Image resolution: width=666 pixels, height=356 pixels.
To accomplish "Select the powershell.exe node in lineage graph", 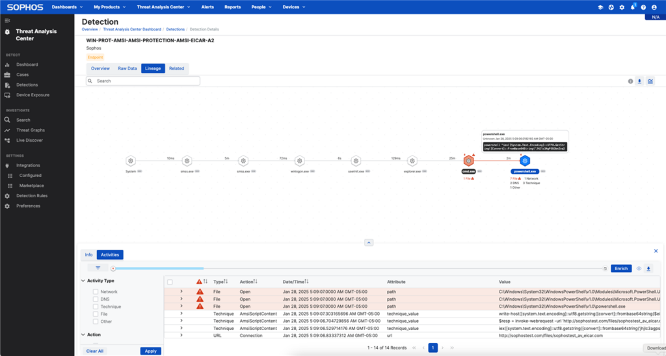I will (x=525, y=161).
